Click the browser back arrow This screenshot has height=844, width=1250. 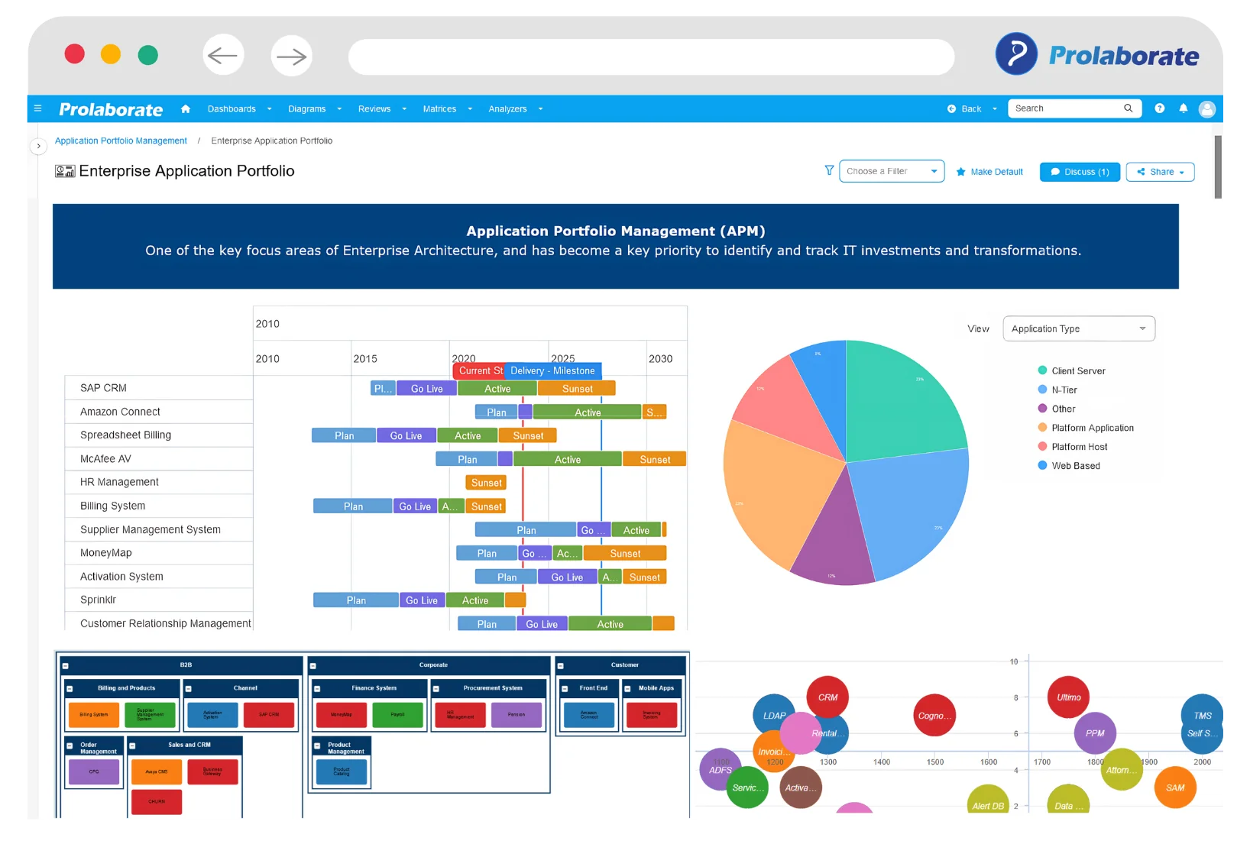tap(223, 56)
